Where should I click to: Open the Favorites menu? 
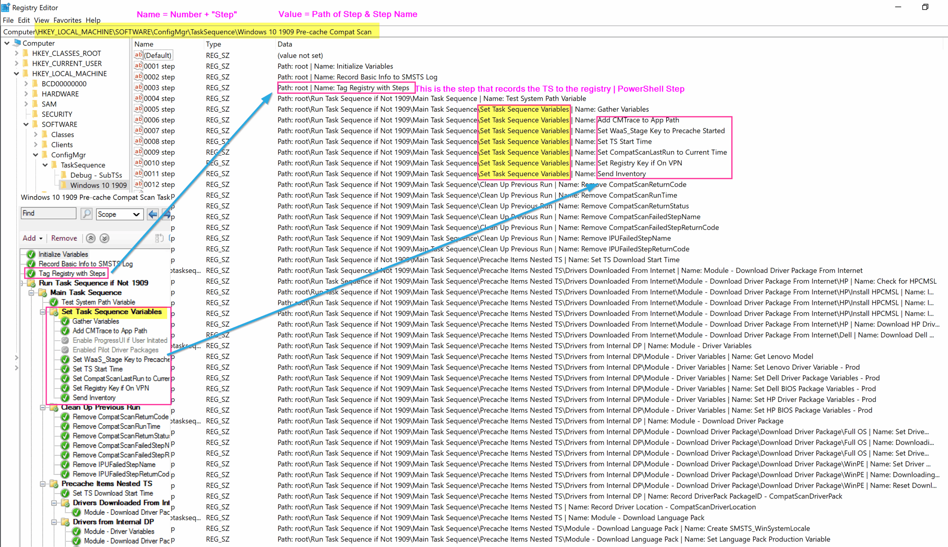pos(67,20)
